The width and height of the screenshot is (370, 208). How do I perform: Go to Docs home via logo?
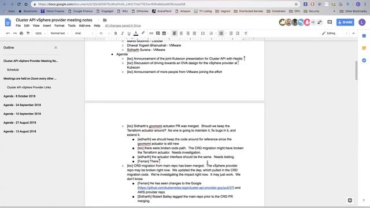[8, 23]
